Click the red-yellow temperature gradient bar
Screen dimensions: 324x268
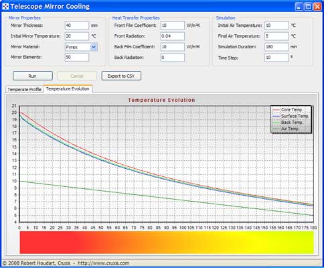pyautogui.click(x=167, y=243)
